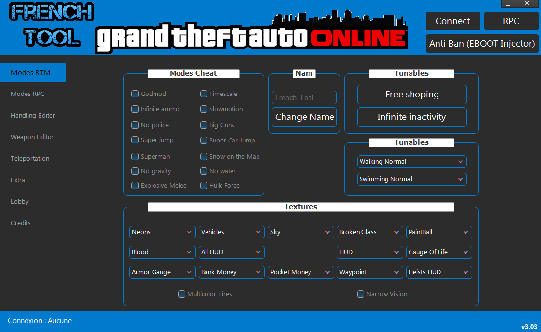
Task: Toggle Timescale checkbox
Action: (x=204, y=94)
